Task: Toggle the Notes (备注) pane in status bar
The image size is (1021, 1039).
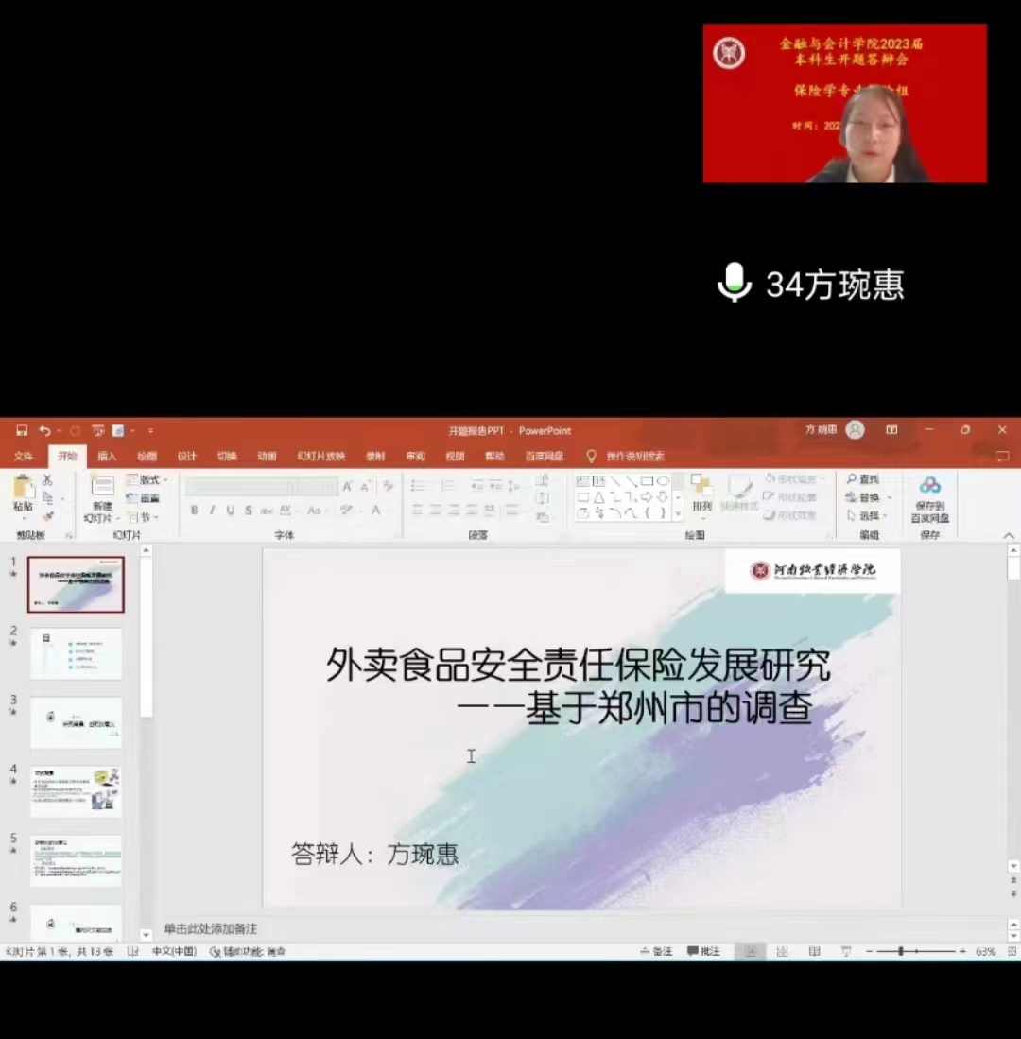Action: (x=656, y=952)
